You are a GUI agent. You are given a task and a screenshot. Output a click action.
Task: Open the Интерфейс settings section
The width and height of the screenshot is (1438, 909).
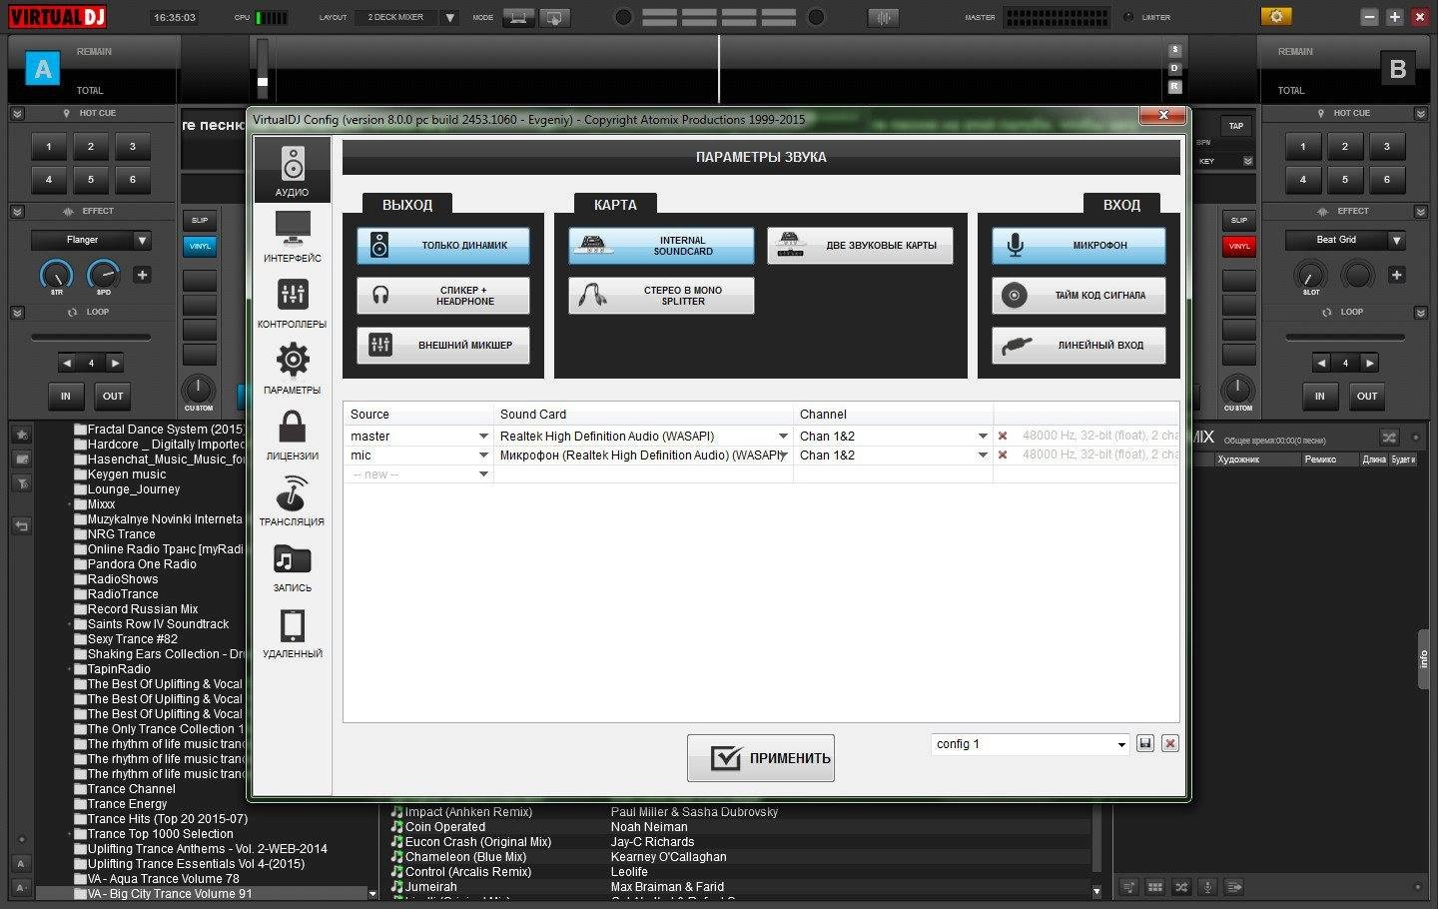[x=292, y=236]
